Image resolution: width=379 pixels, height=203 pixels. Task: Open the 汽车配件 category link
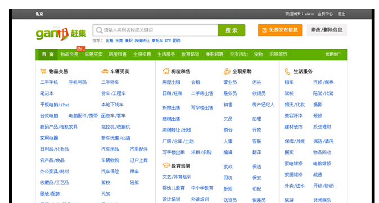pyautogui.click(x=139, y=149)
